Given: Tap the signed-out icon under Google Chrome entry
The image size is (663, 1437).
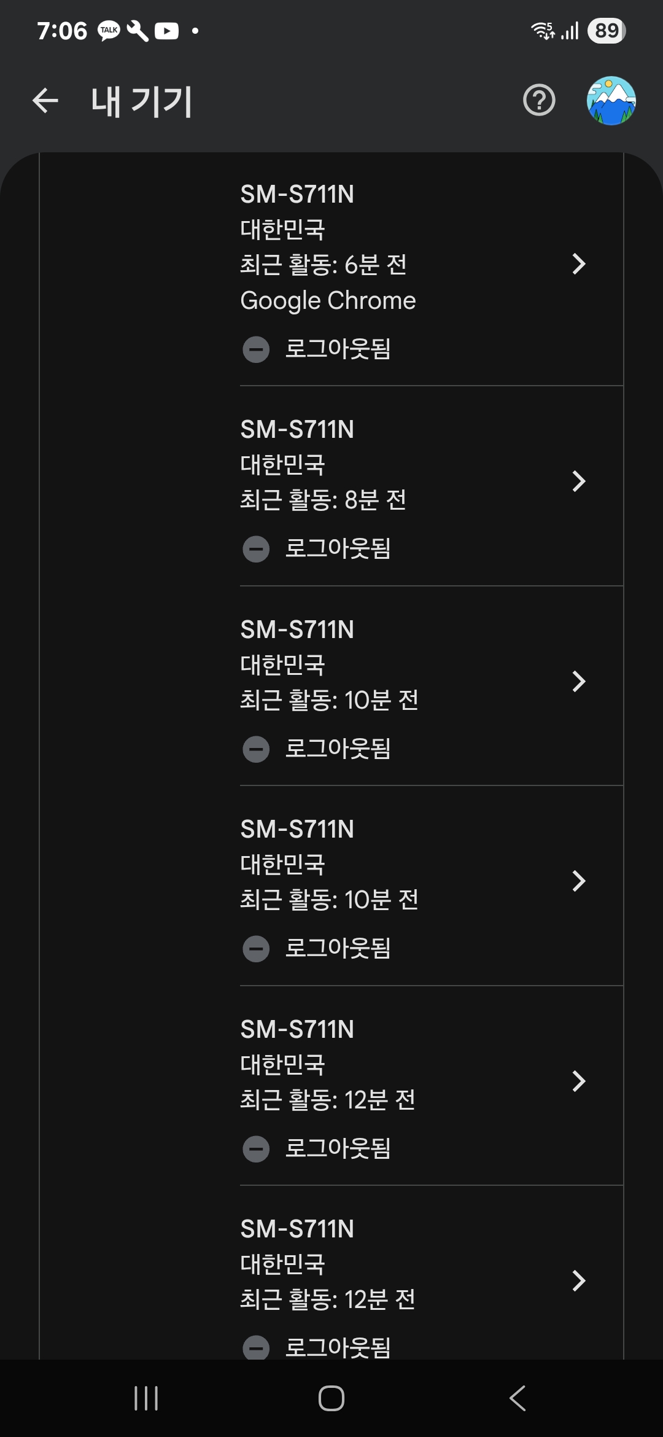Looking at the screenshot, I should [256, 349].
